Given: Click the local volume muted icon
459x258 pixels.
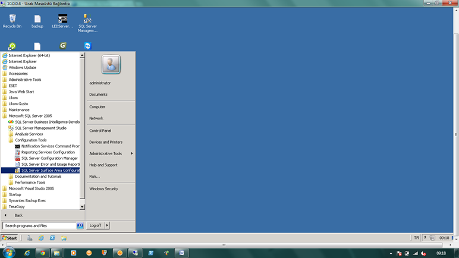Looking at the screenshot, I should pos(423,253).
